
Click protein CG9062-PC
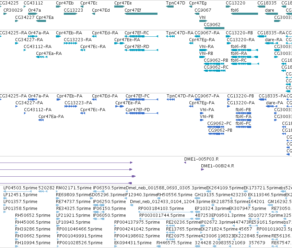pyautogui.click(x=219, y=123)
